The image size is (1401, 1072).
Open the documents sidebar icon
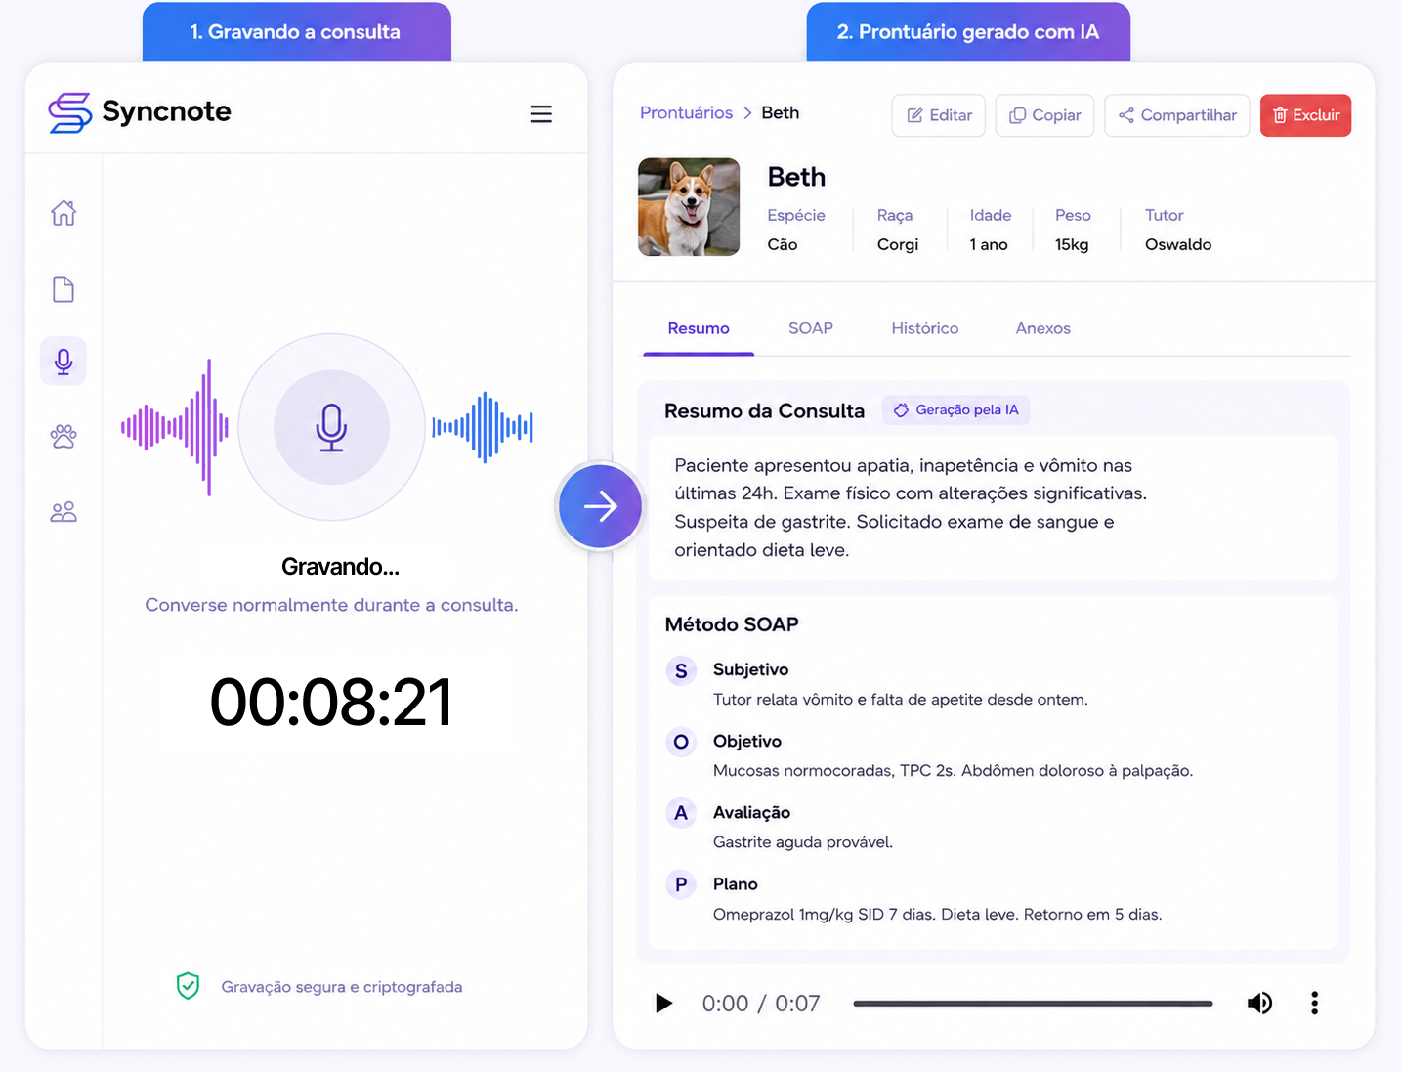click(64, 289)
